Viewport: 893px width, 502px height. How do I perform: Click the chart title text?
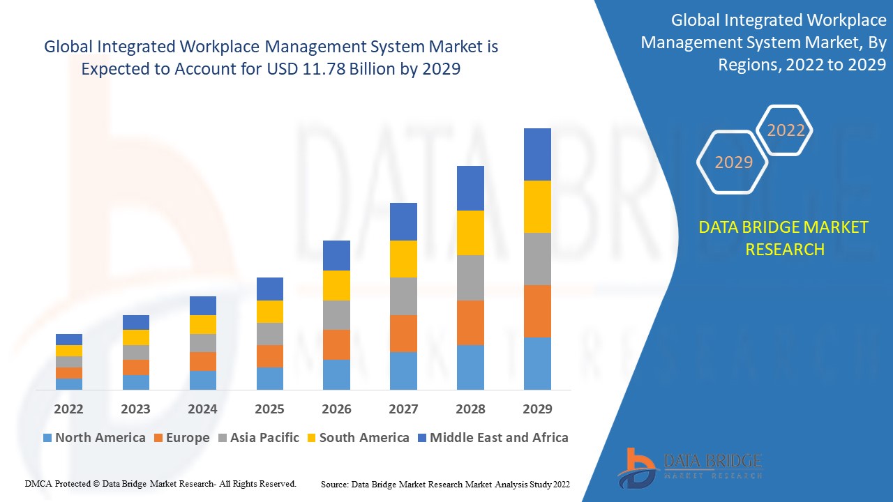tap(271, 58)
